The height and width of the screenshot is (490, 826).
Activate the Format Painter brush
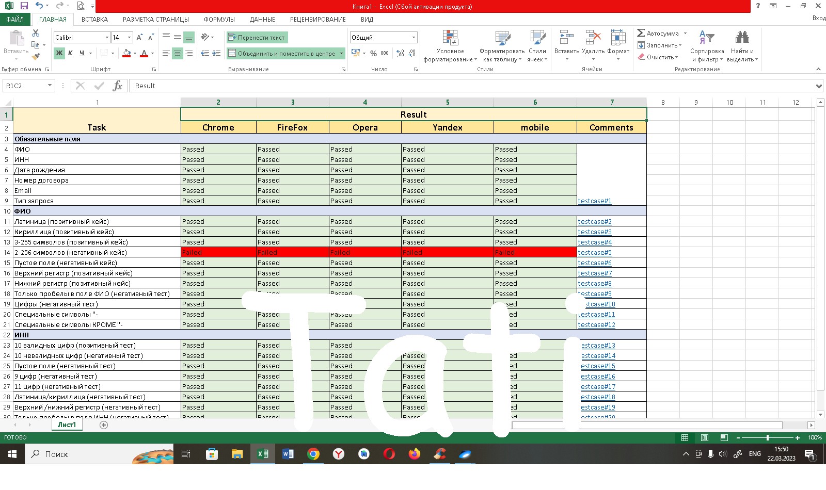36,56
